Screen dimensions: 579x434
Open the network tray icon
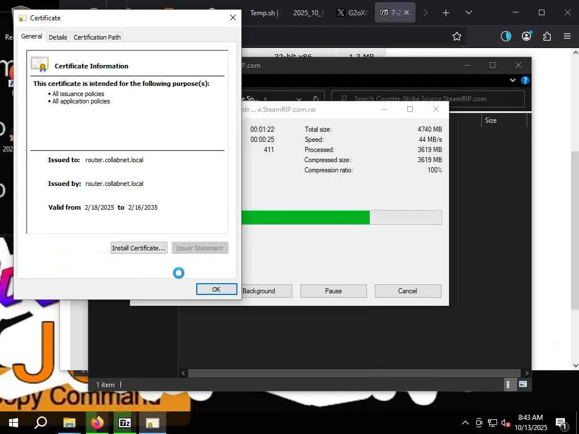pos(492,423)
